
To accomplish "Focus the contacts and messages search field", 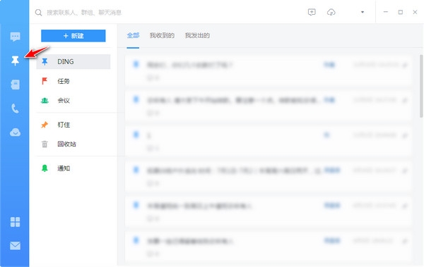I will coord(84,13).
